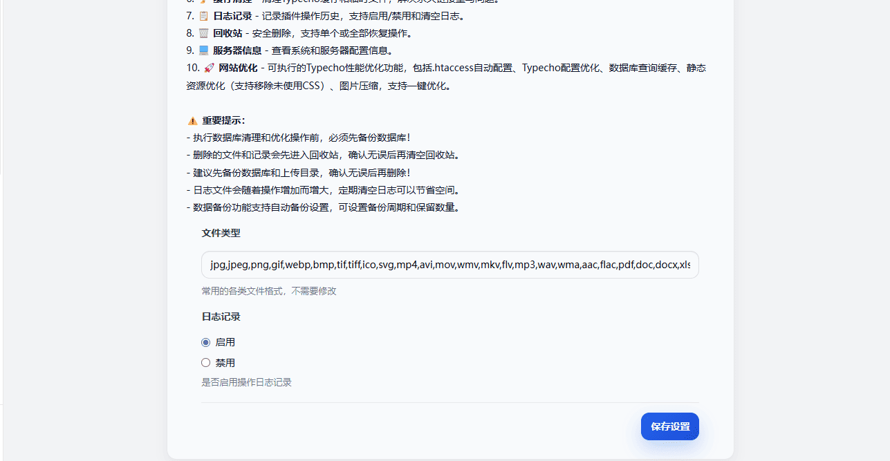
Task: Click the bold 服务器信息 list item
Action: [237, 50]
